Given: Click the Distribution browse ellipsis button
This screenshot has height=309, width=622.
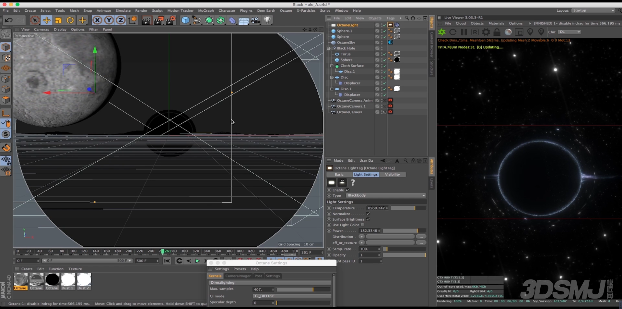Looking at the screenshot, I should (421, 237).
